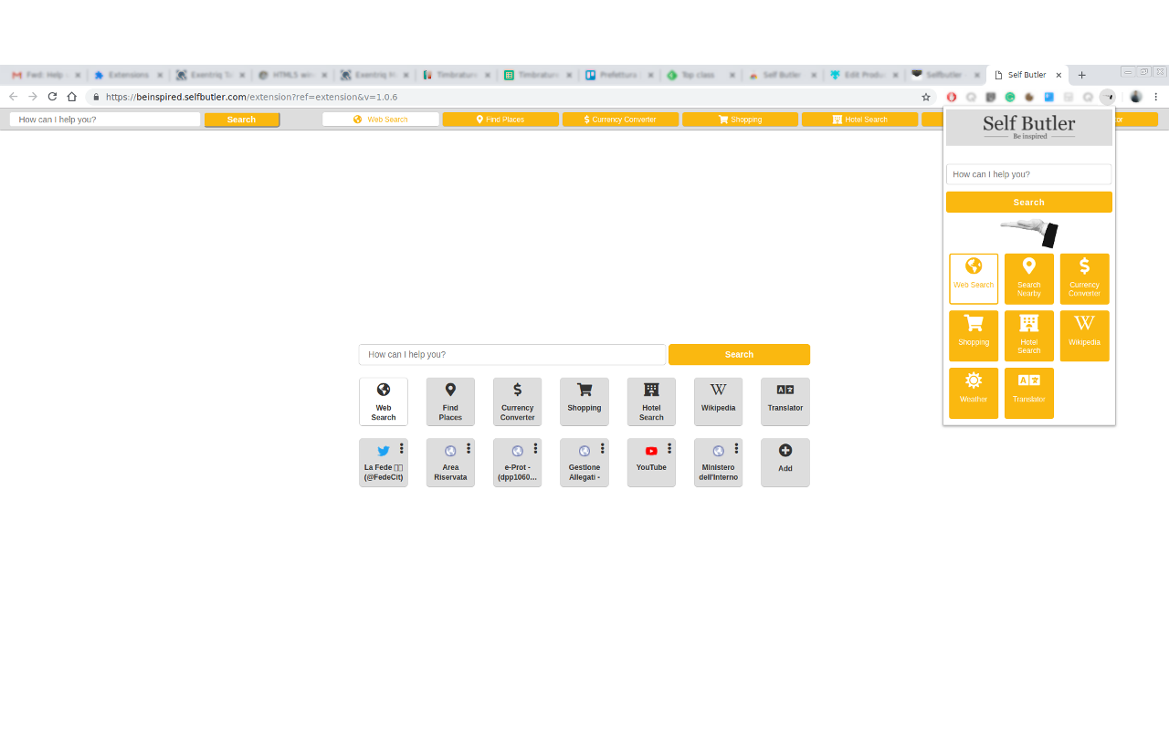Choose Currency Converter in the yellow toolbar strip
Viewport: 1169px width, 730px height.
[x=620, y=120]
